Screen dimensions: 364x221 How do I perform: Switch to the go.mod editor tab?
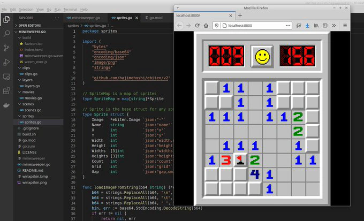tap(154, 18)
